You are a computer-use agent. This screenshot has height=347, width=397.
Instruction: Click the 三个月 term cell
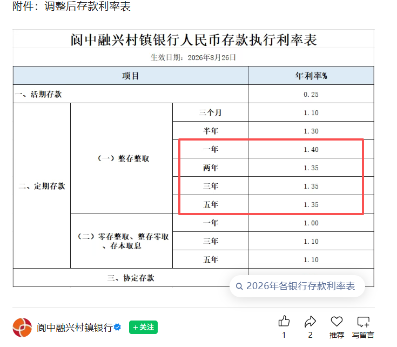pos(211,112)
